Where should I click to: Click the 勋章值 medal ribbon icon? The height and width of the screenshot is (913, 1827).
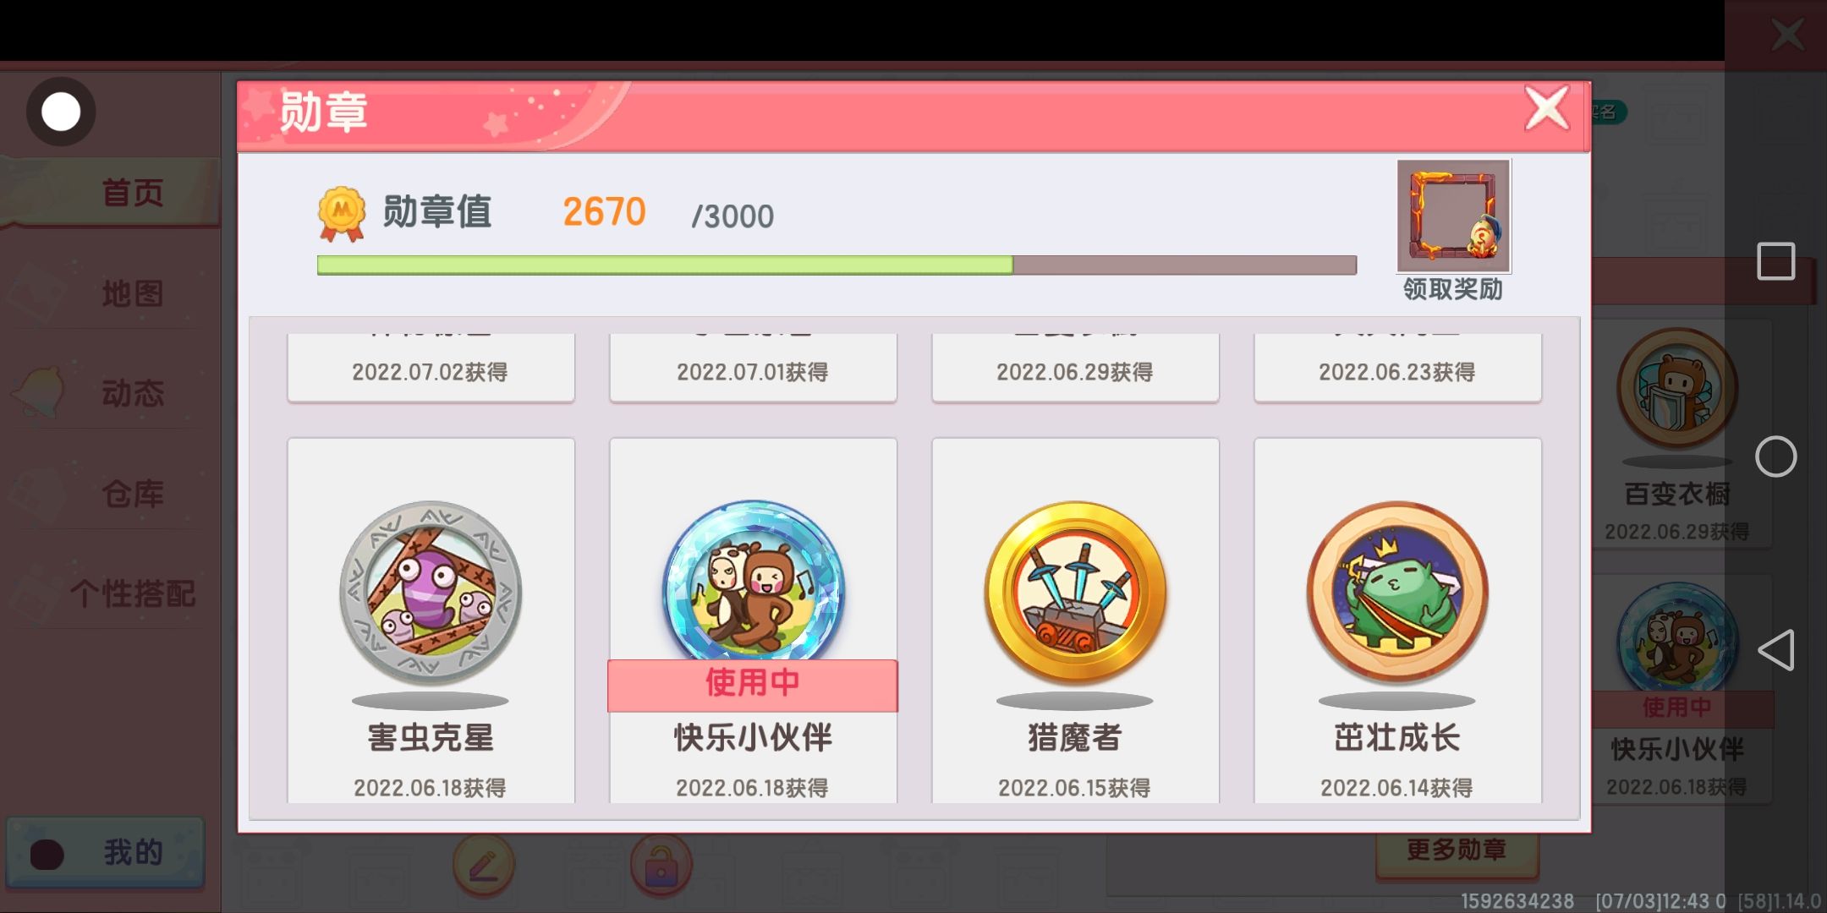pyautogui.click(x=342, y=213)
